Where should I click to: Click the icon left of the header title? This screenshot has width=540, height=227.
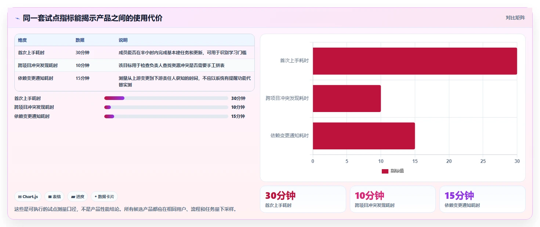(17, 18)
